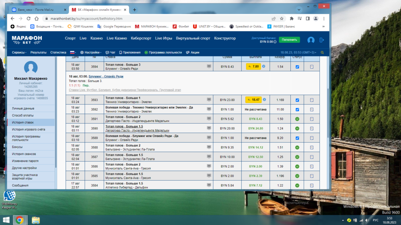Go to Киберспорт in the top menu
This screenshot has width=401, height=225.
tap(141, 38)
